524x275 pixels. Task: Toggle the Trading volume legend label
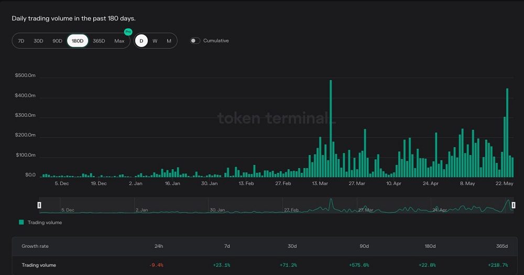point(45,223)
